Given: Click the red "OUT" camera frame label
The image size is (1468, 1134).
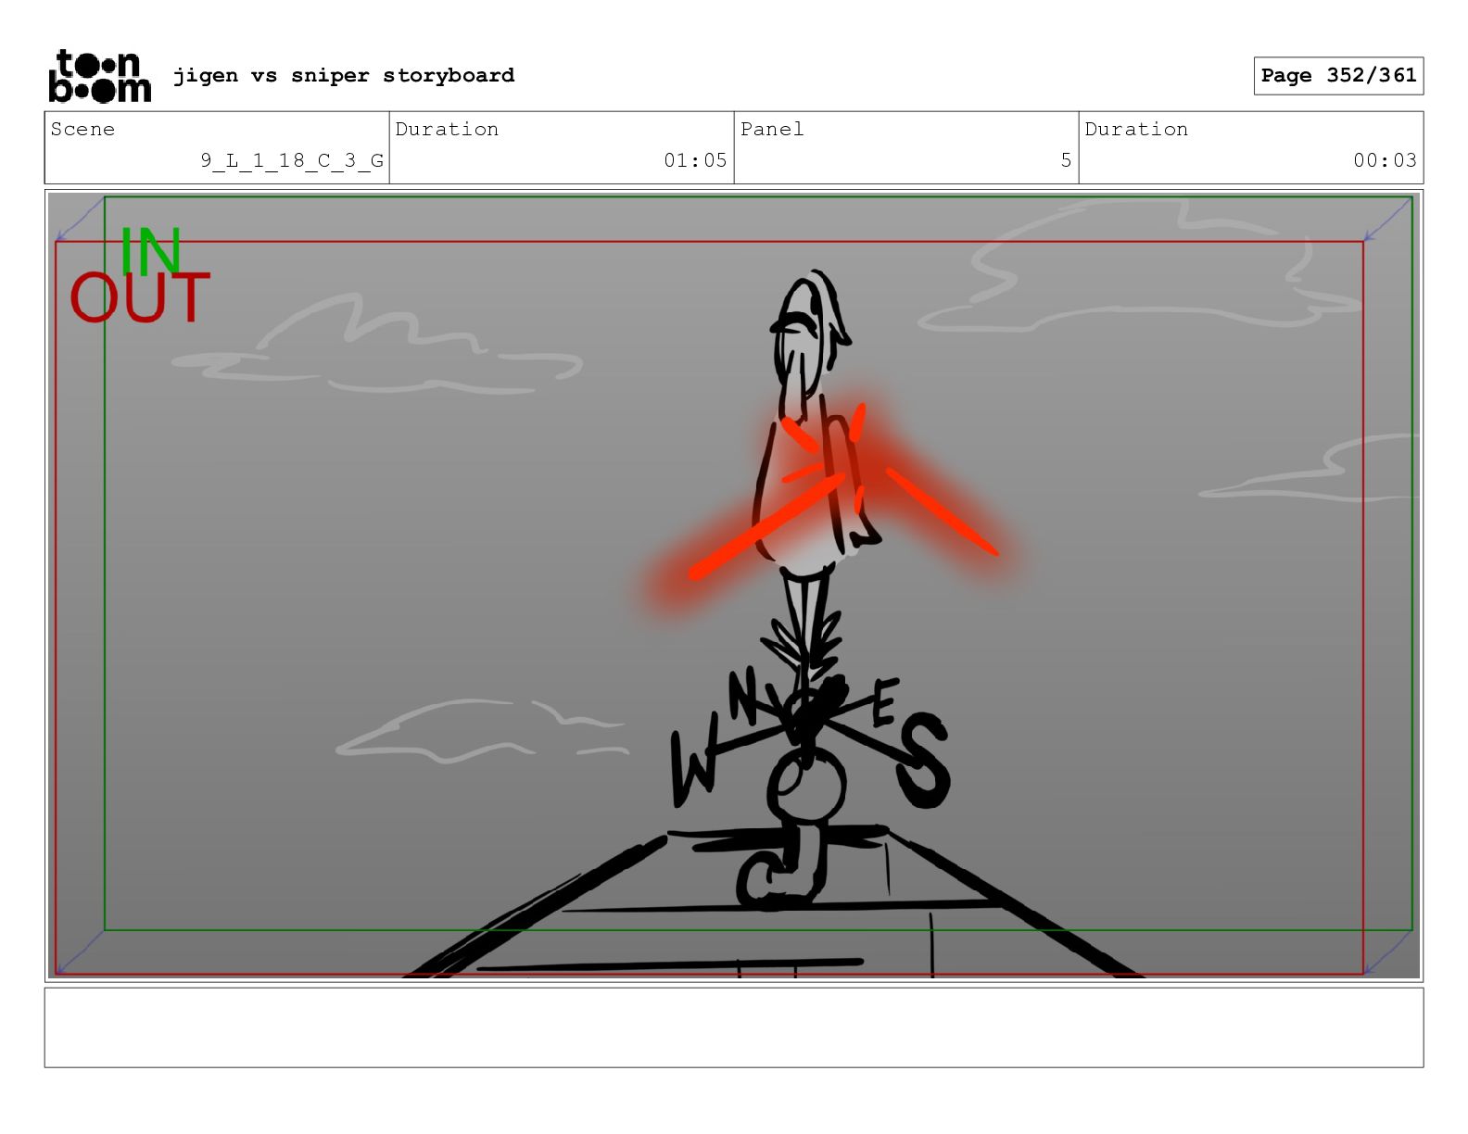Looking at the screenshot, I should pyautogui.click(x=140, y=297).
